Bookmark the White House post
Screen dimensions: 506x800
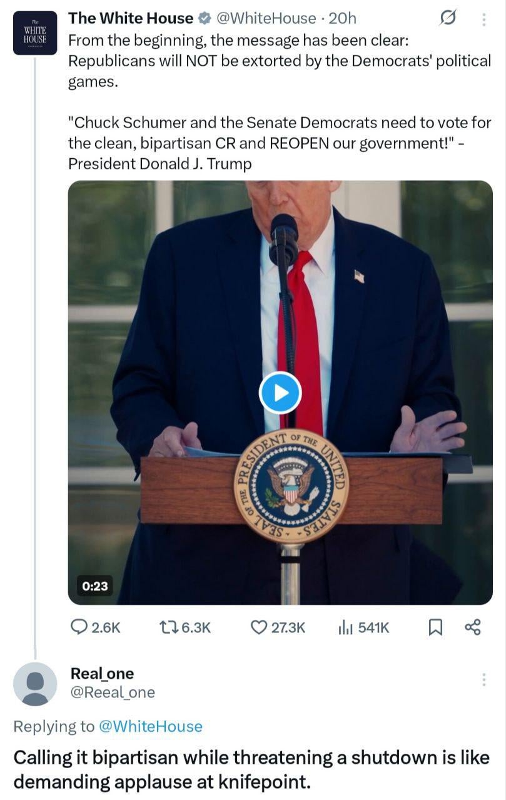pyautogui.click(x=435, y=627)
